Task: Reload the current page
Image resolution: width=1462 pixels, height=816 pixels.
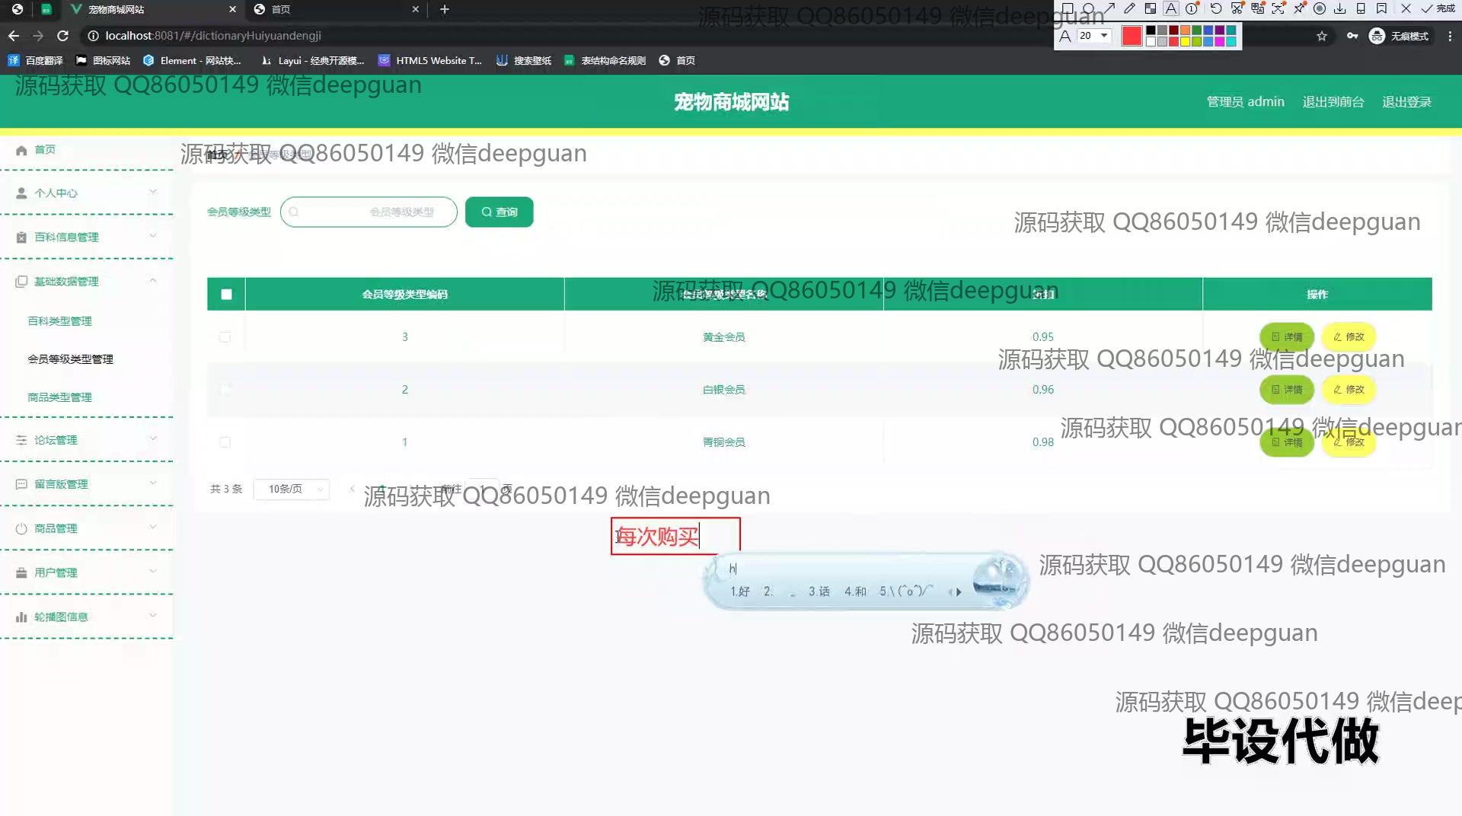Action: [x=63, y=36]
